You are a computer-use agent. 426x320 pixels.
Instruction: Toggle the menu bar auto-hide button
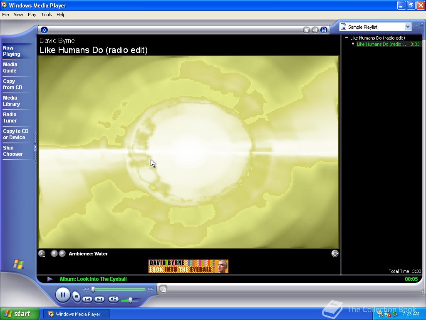click(x=44, y=30)
